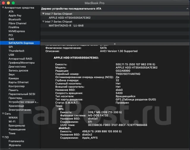Select Память in the sidebar
Viewport: 190px width, 150px height.
pos(13,90)
